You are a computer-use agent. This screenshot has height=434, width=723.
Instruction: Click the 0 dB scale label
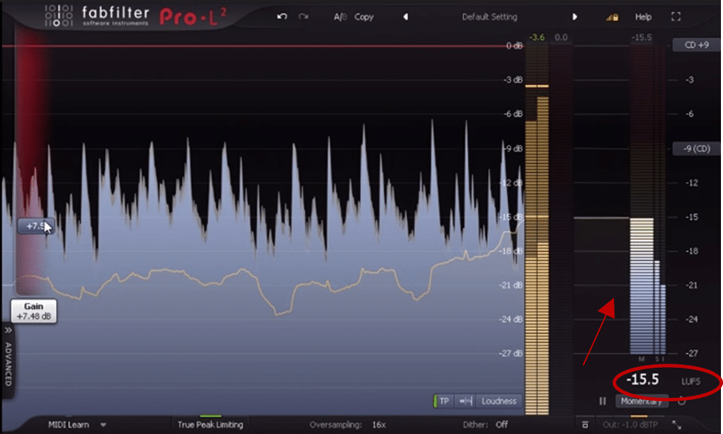point(514,46)
